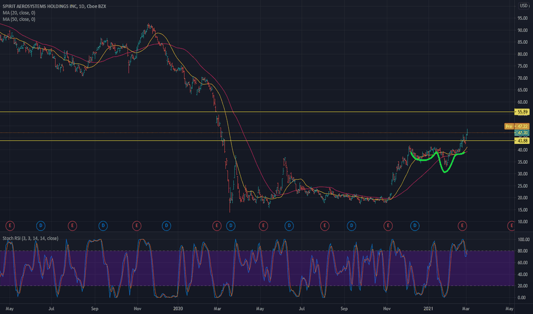533x314 pixels.
Task: Click the current price label 47.20
Action: pos(522,132)
